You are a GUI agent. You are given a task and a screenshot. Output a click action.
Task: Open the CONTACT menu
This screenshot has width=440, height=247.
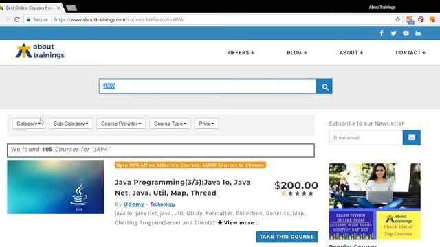click(410, 53)
